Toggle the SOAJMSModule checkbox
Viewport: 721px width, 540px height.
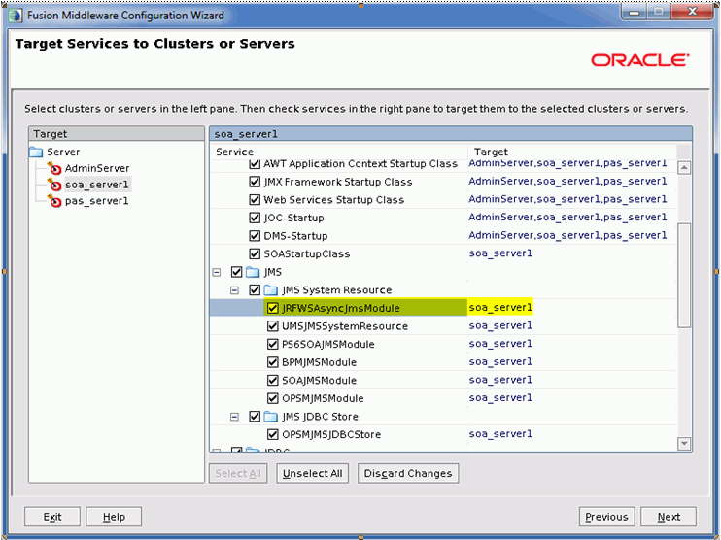click(x=273, y=380)
